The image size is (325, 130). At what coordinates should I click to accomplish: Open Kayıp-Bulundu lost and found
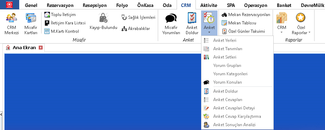click(x=103, y=21)
